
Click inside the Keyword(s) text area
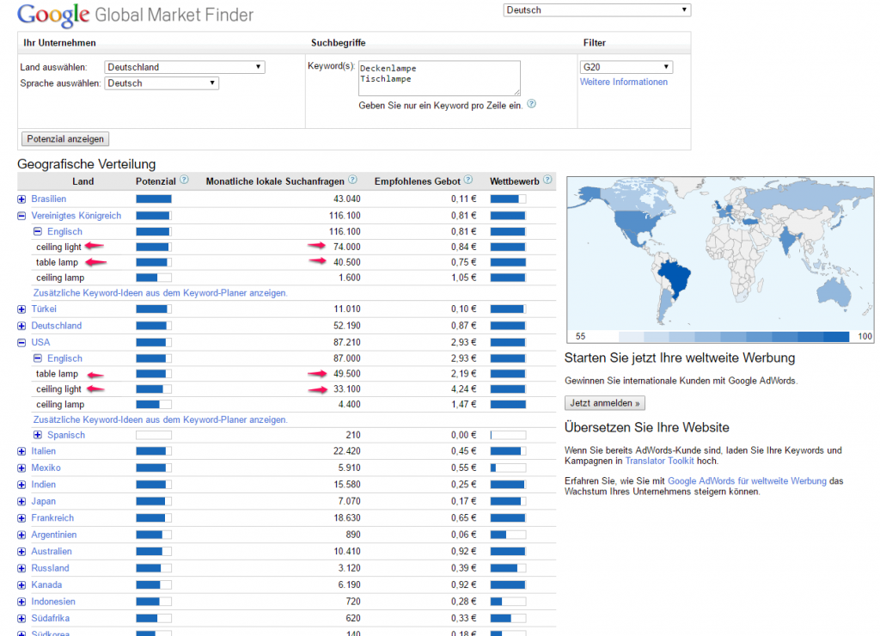point(439,78)
